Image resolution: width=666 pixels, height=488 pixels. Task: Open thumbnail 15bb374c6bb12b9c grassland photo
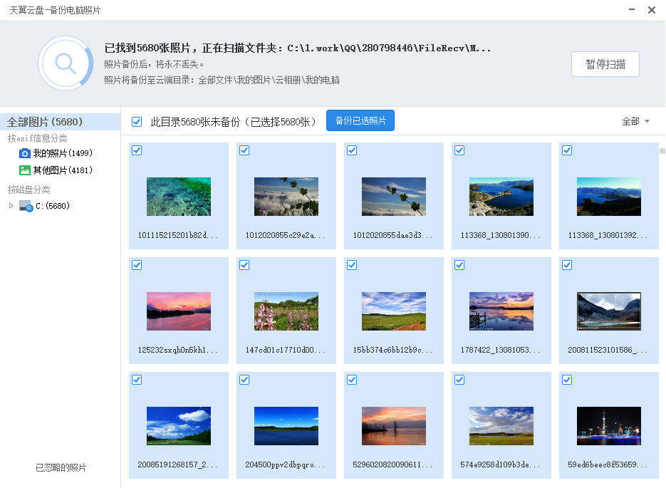point(393,311)
